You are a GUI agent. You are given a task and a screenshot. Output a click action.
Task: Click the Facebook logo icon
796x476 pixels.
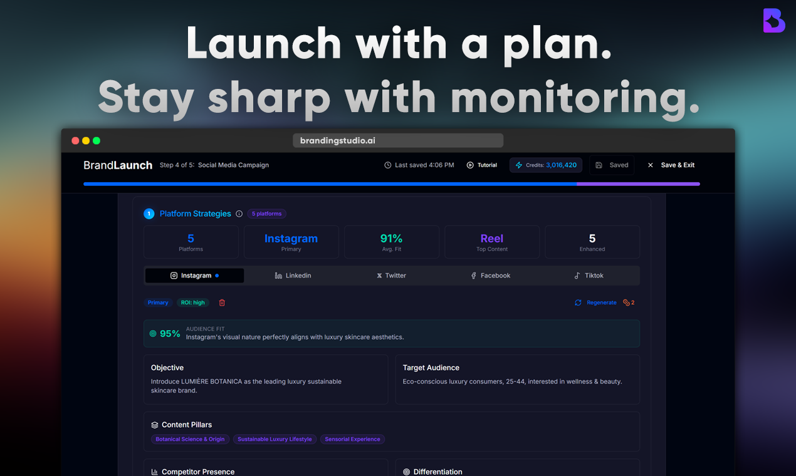[474, 276]
